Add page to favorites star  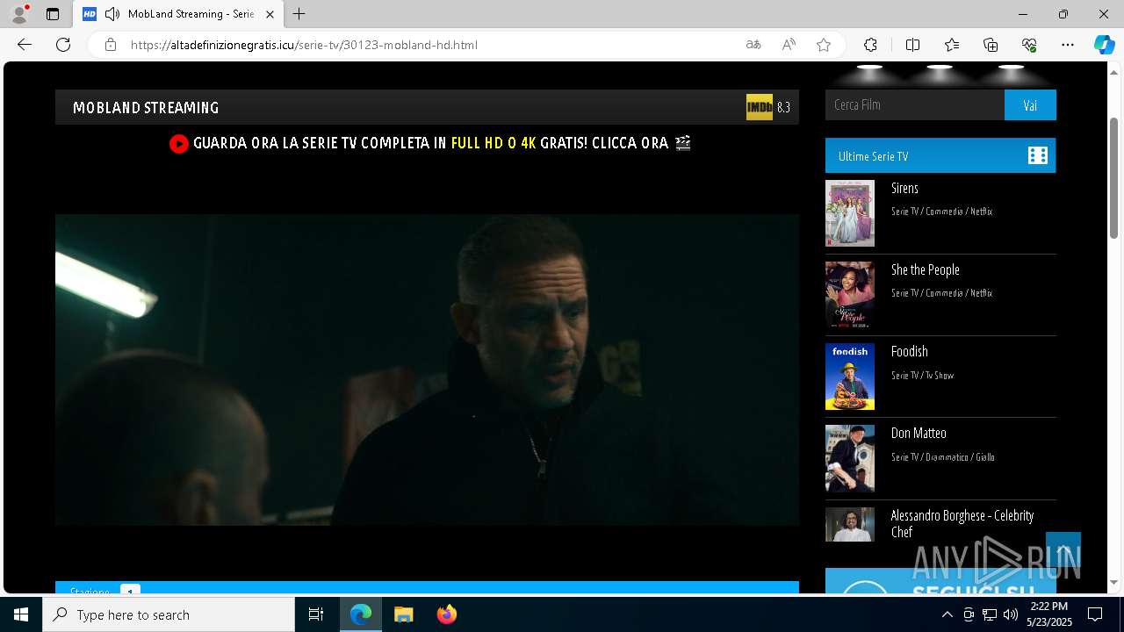click(x=824, y=45)
